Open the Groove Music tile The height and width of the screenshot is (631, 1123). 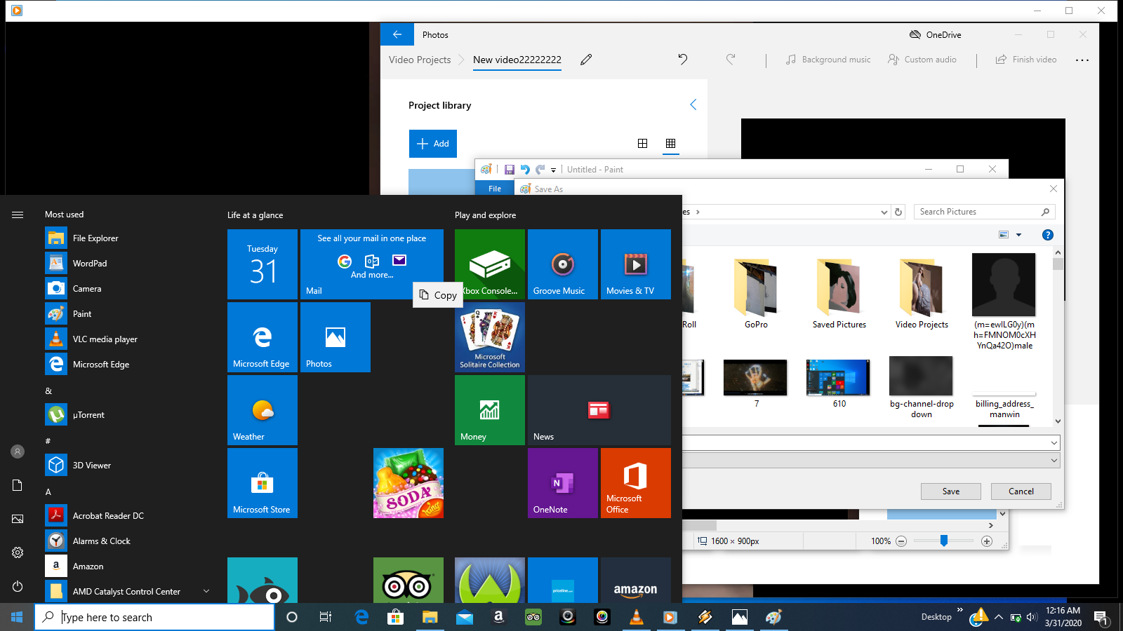click(x=563, y=264)
